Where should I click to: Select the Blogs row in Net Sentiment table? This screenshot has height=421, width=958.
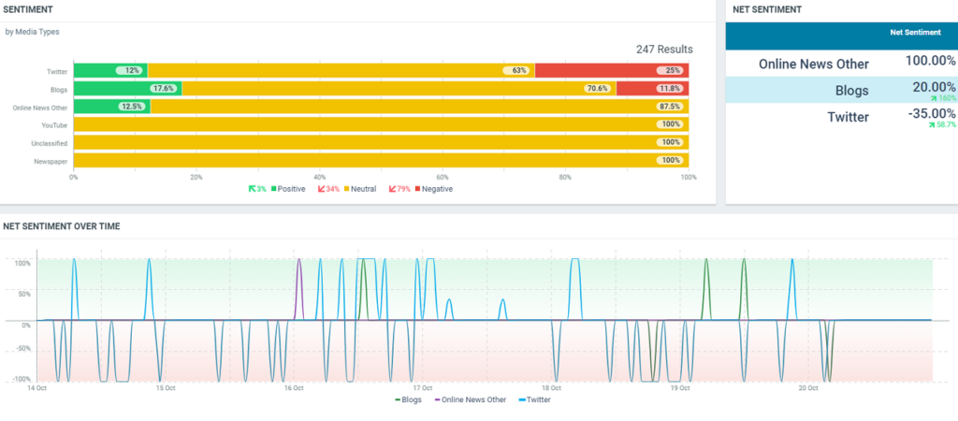pos(841,91)
